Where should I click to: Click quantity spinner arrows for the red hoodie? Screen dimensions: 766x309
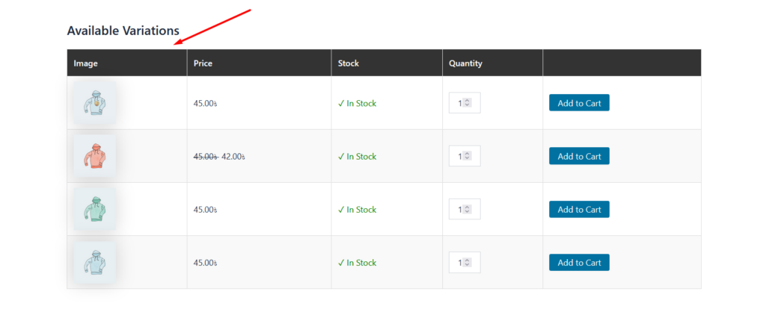pos(468,156)
